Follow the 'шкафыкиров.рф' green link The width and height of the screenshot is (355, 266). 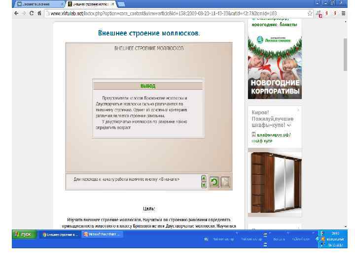click(274, 135)
